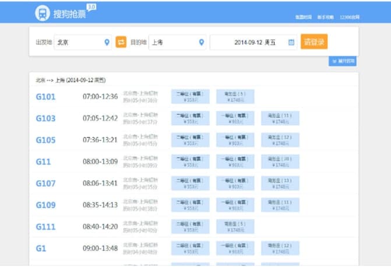Select first-class seat for train G11
The image size is (391, 267).
point(235,161)
